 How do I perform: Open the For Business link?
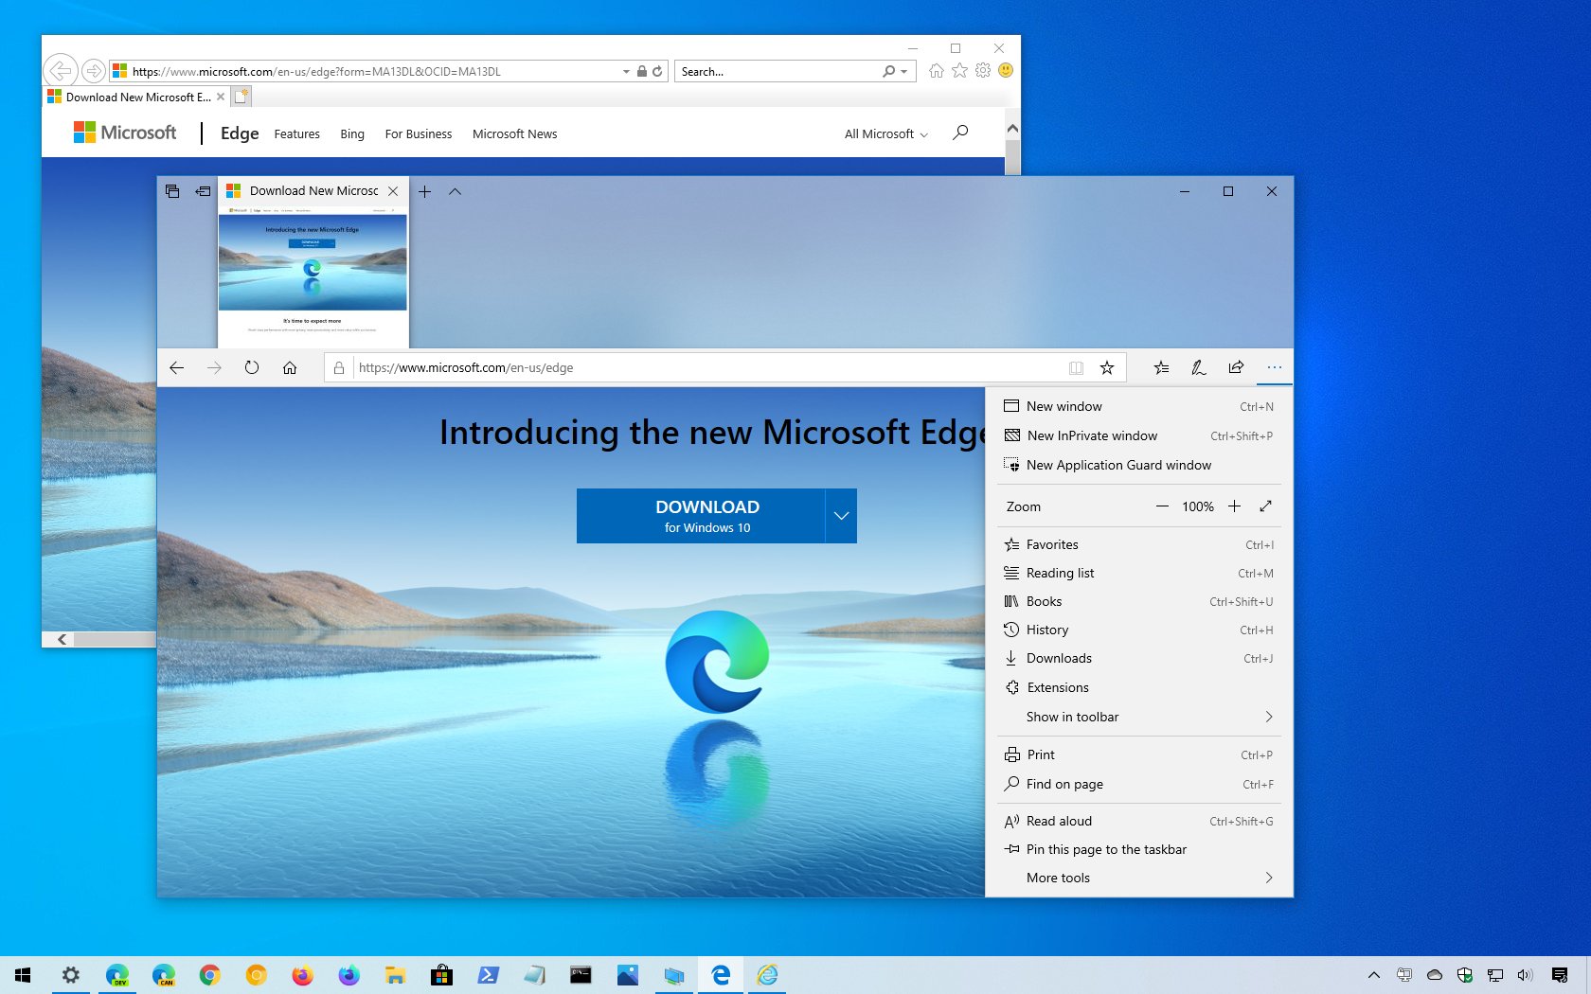418,133
